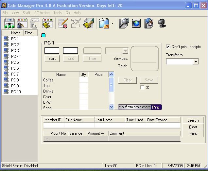Click the Color row in services list
Image resolution: width=208 pixels, height=171 pixels.
75,97
